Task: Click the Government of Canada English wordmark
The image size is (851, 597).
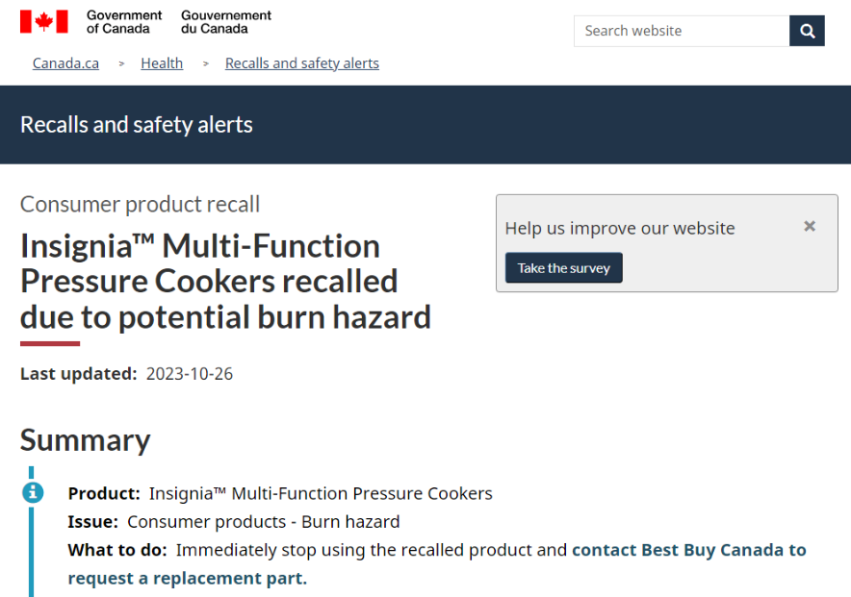Action: pos(124,22)
